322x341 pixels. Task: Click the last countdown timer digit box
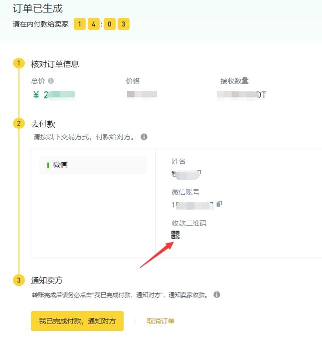[123, 24]
